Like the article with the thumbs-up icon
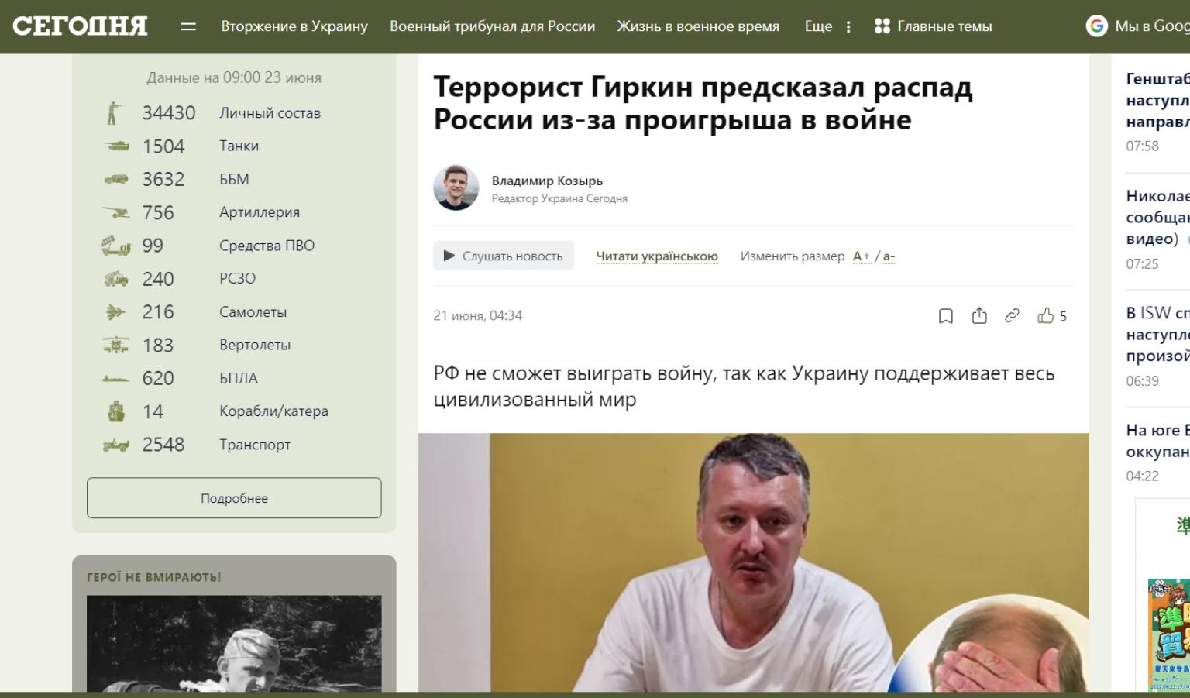 tap(1046, 315)
